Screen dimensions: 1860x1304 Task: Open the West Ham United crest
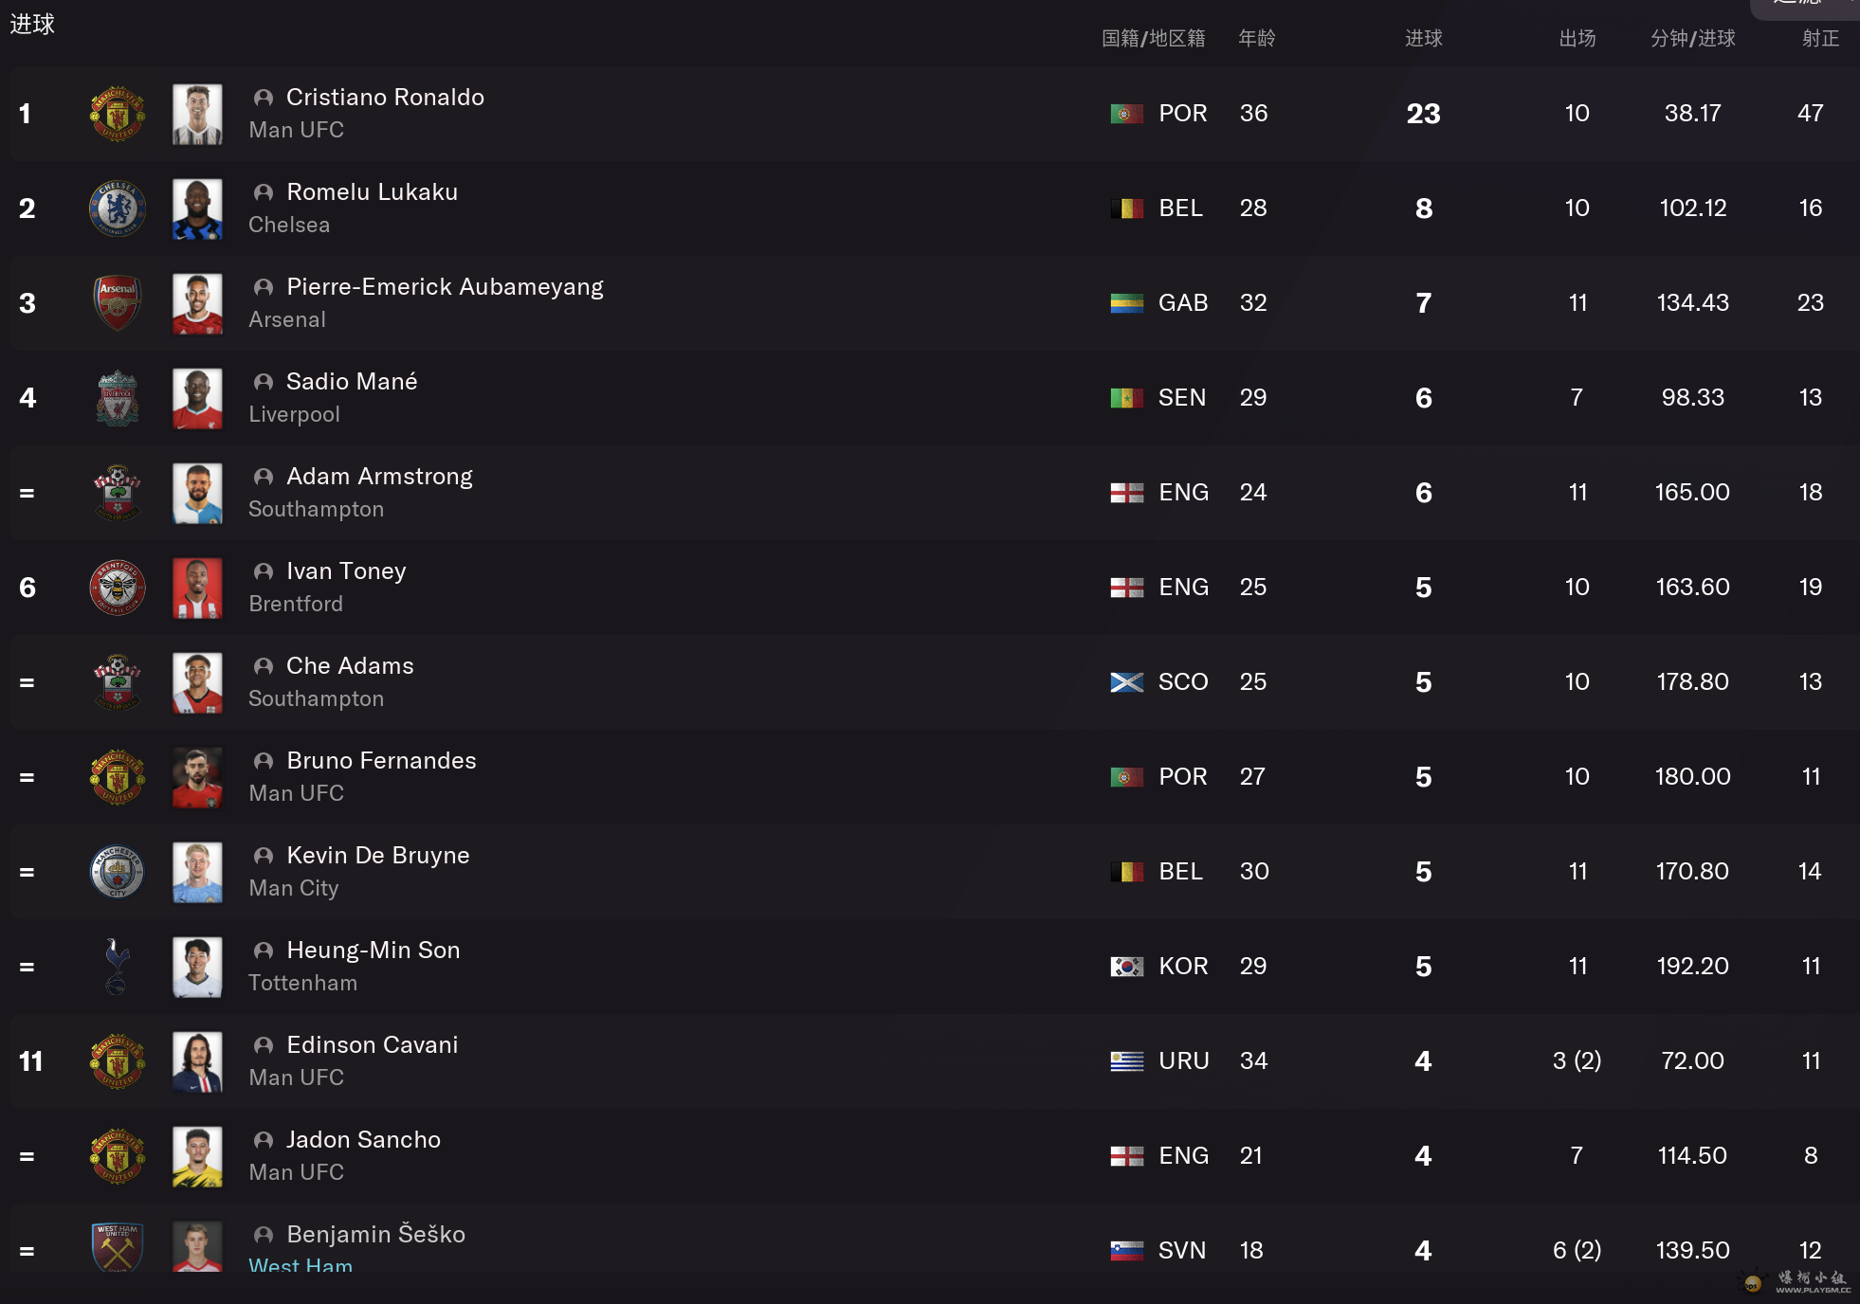pyautogui.click(x=118, y=1247)
